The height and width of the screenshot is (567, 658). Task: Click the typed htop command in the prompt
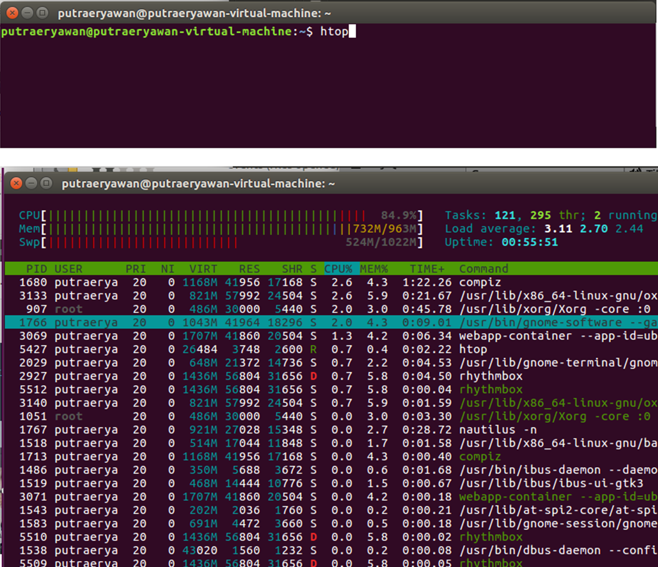[334, 31]
